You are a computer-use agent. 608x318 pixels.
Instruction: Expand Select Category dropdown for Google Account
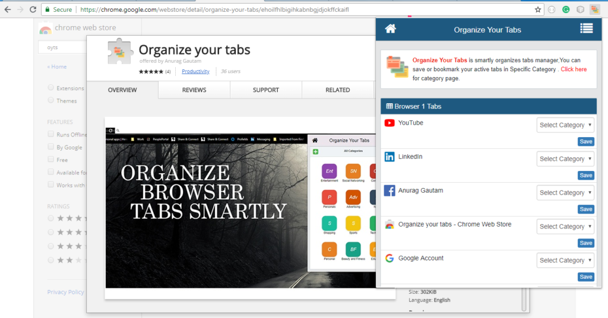coord(565,260)
